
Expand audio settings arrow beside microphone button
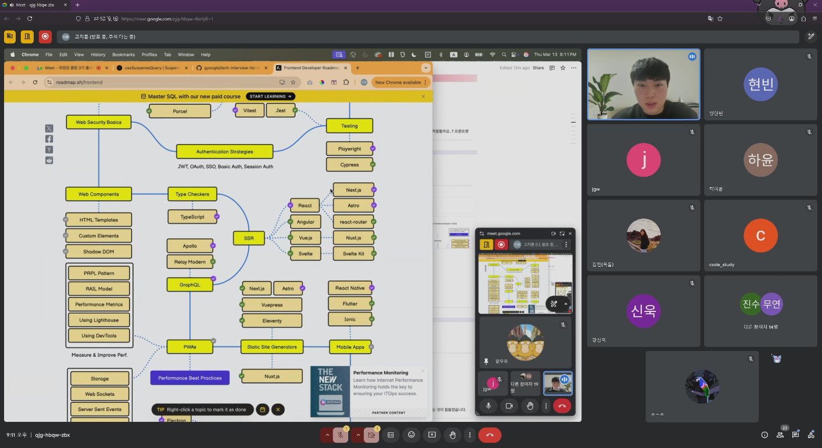[327, 435]
